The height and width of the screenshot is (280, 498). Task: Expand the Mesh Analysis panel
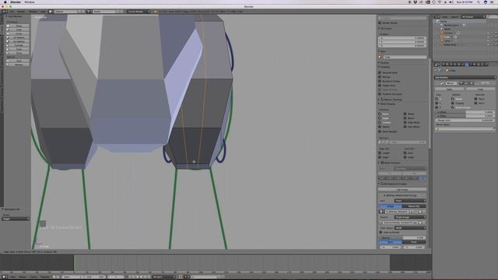tap(379, 163)
